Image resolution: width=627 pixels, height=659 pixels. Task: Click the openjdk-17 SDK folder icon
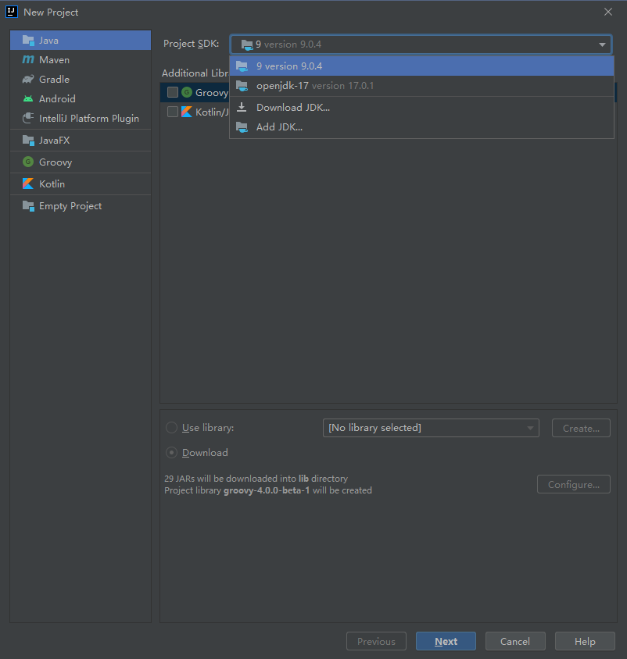click(242, 86)
